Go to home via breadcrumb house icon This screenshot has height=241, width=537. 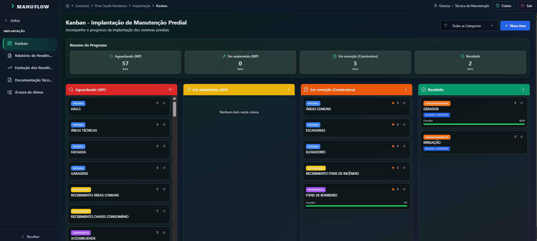pos(68,6)
